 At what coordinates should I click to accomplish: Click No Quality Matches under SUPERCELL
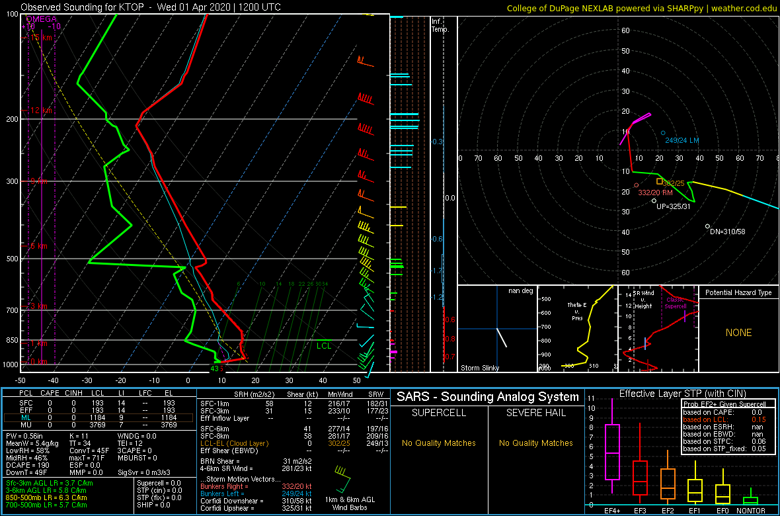pos(438,443)
